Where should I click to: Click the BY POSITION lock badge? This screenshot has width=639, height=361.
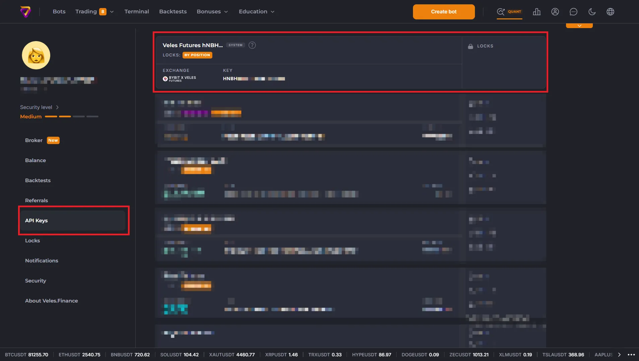click(197, 55)
